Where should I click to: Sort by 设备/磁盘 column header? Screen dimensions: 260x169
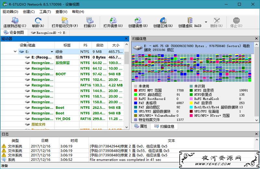click(x=28, y=45)
